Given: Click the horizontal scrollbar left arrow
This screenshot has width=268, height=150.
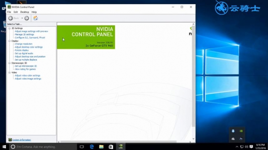Looking at the screenshot, I should [59, 142].
